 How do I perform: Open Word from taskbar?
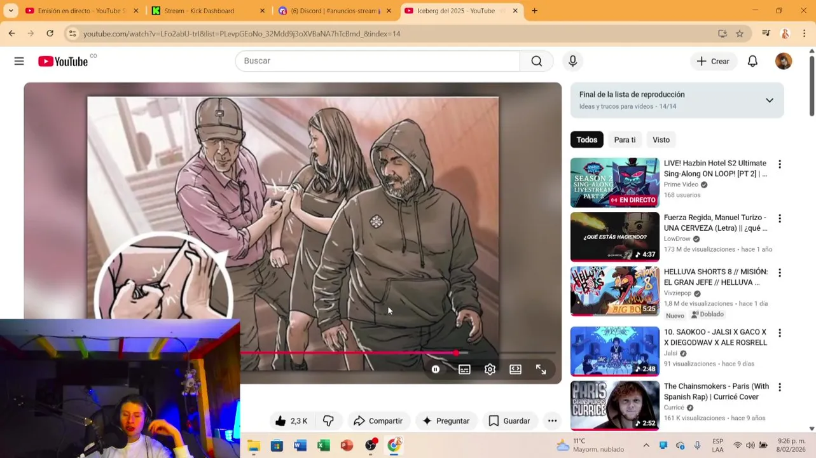[x=300, y=445]
